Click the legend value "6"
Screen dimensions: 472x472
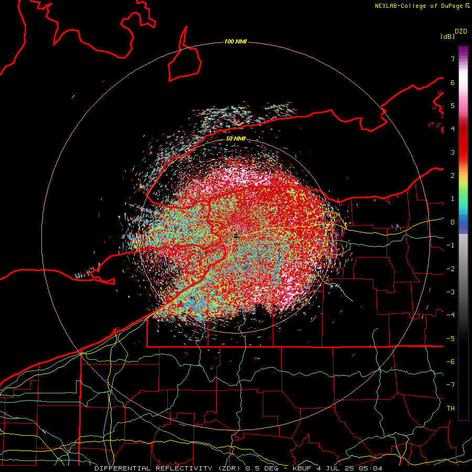(x=453, y=82)
